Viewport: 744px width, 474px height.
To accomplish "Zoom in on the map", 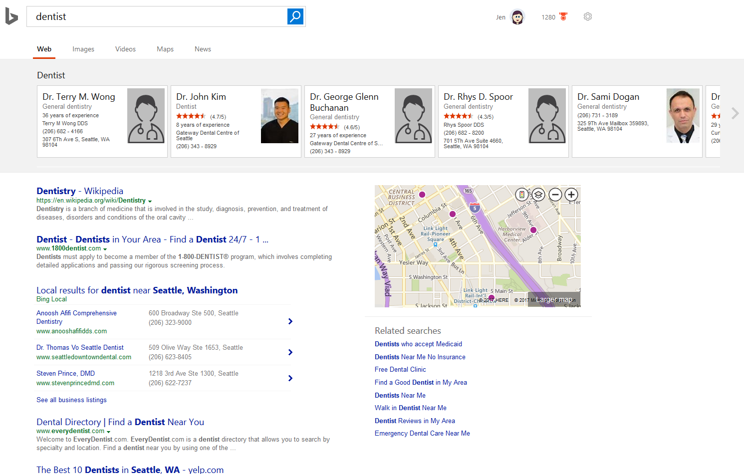I will point(571,195).
